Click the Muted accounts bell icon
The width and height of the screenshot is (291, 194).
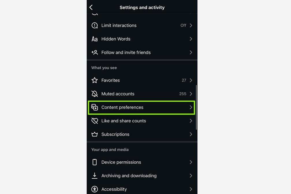pos(95,94)
